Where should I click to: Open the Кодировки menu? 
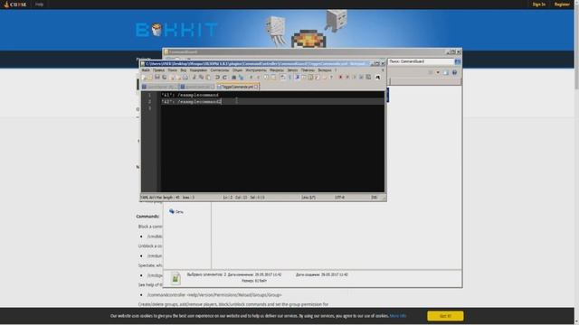coord(199,70)
